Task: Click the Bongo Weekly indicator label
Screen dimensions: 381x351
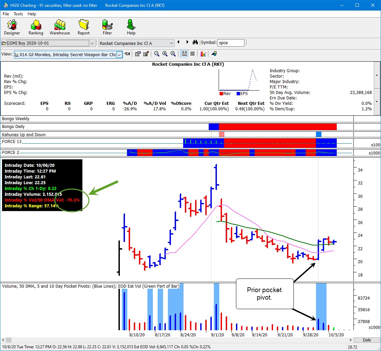Action: point(16,119)
